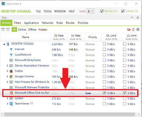
Task: Expand the TeamViewer 11 tree node
Action: pos(7,104)
